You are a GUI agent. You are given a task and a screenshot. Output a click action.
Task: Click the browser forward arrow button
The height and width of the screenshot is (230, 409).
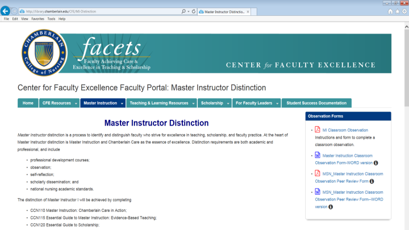tap(14, 11)
